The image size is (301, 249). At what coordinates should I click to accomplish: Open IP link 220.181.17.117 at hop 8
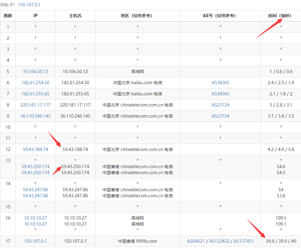pos(36,105)
